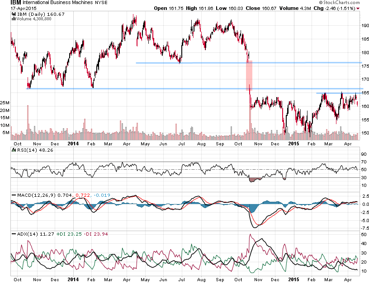Click the Low 160.03 value
The image size is (369, 283).
click(x=229, y=8)
